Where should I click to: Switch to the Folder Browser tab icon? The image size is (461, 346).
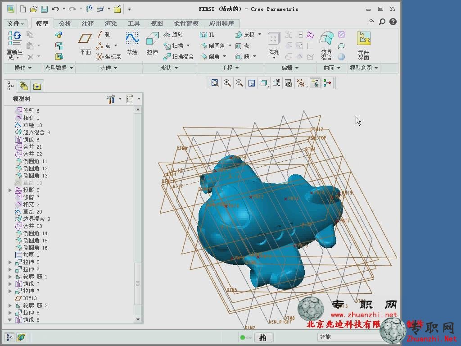pyautogui.click(x=24, y=86)
